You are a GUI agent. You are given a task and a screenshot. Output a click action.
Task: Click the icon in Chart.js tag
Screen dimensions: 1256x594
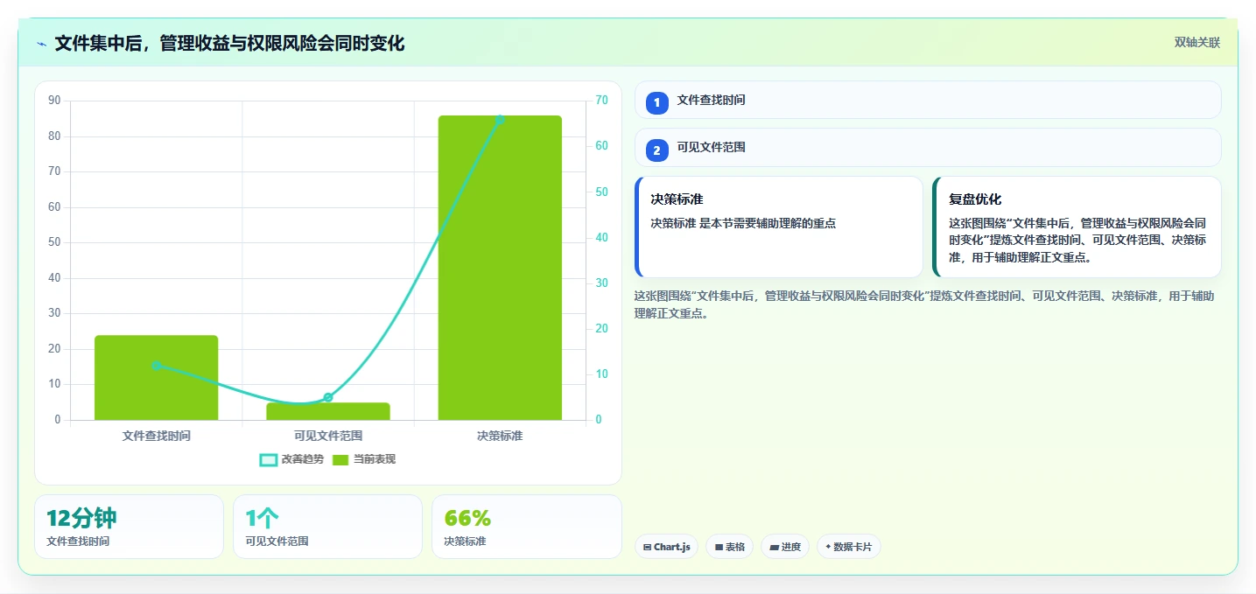tap(647, 547)
